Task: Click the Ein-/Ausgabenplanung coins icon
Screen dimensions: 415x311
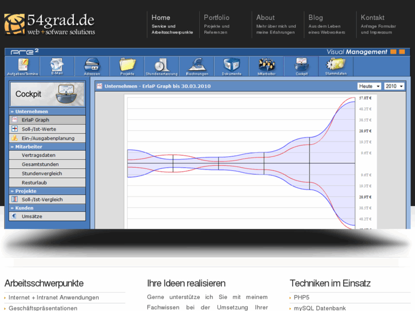Action: 15,138
